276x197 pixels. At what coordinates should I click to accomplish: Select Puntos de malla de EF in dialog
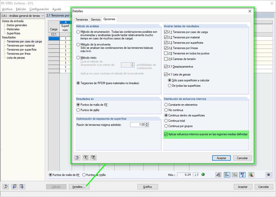tap(78, 105)
